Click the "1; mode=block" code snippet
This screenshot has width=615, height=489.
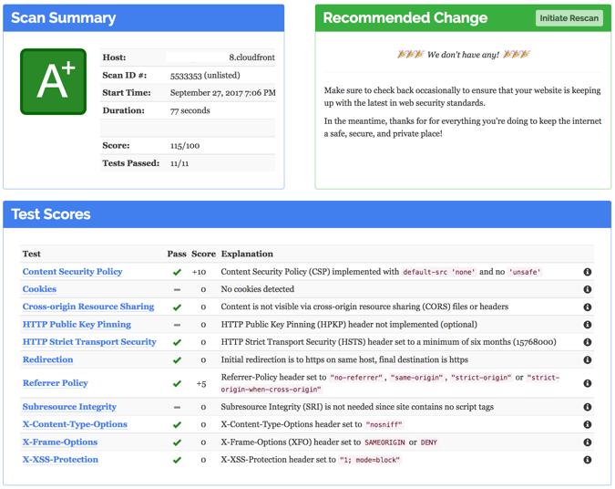[x=370, y=460]
